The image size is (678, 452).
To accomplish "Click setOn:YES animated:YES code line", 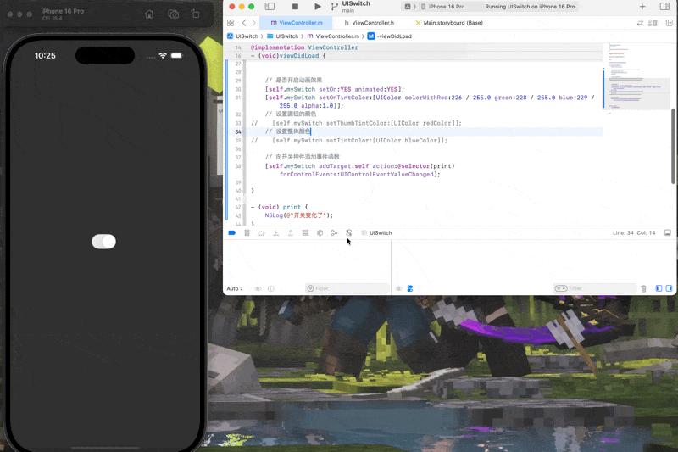I will [x=335, y=90].
